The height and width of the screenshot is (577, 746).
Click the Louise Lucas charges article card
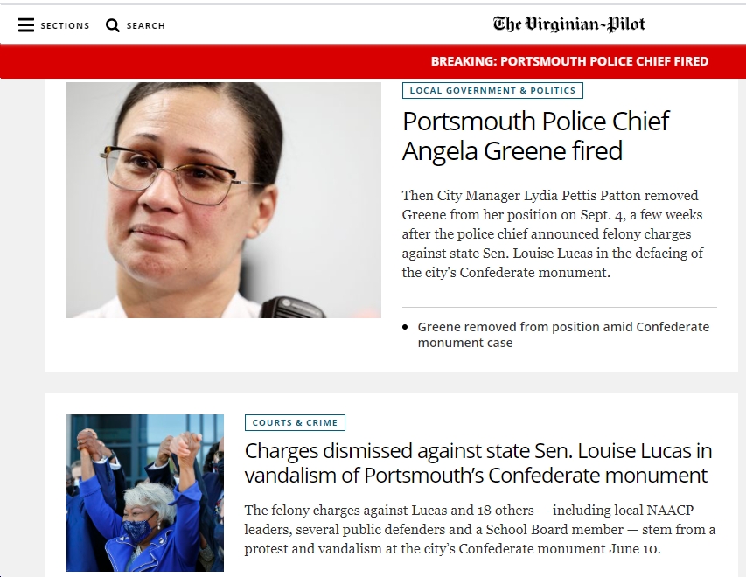pyautogui.click(x=392, y=485)
